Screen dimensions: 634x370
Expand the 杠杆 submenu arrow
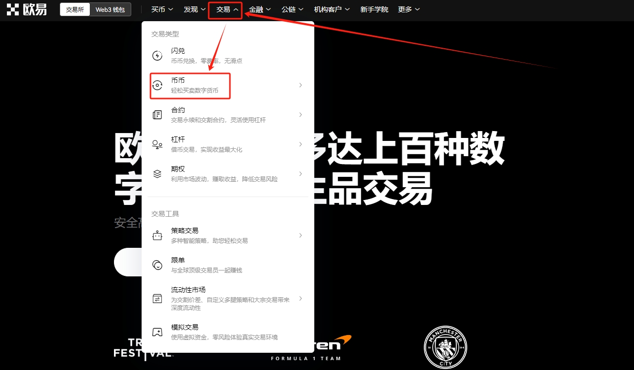pyautogui.click(x=300, y=144)
